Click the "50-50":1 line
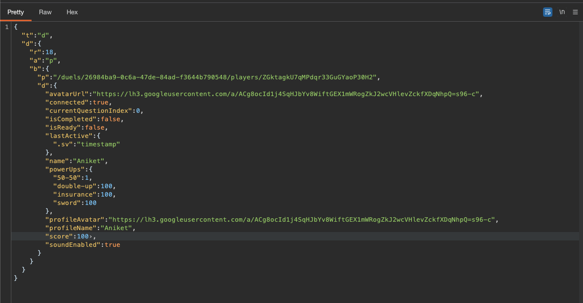583x303 pixels. [73, 178]
